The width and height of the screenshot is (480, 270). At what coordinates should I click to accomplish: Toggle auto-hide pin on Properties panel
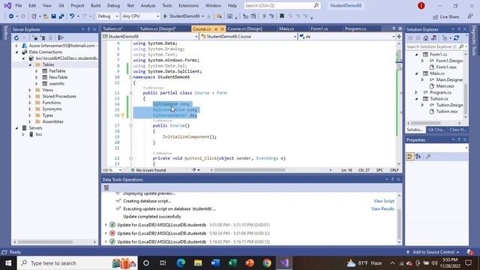(459, 139)
